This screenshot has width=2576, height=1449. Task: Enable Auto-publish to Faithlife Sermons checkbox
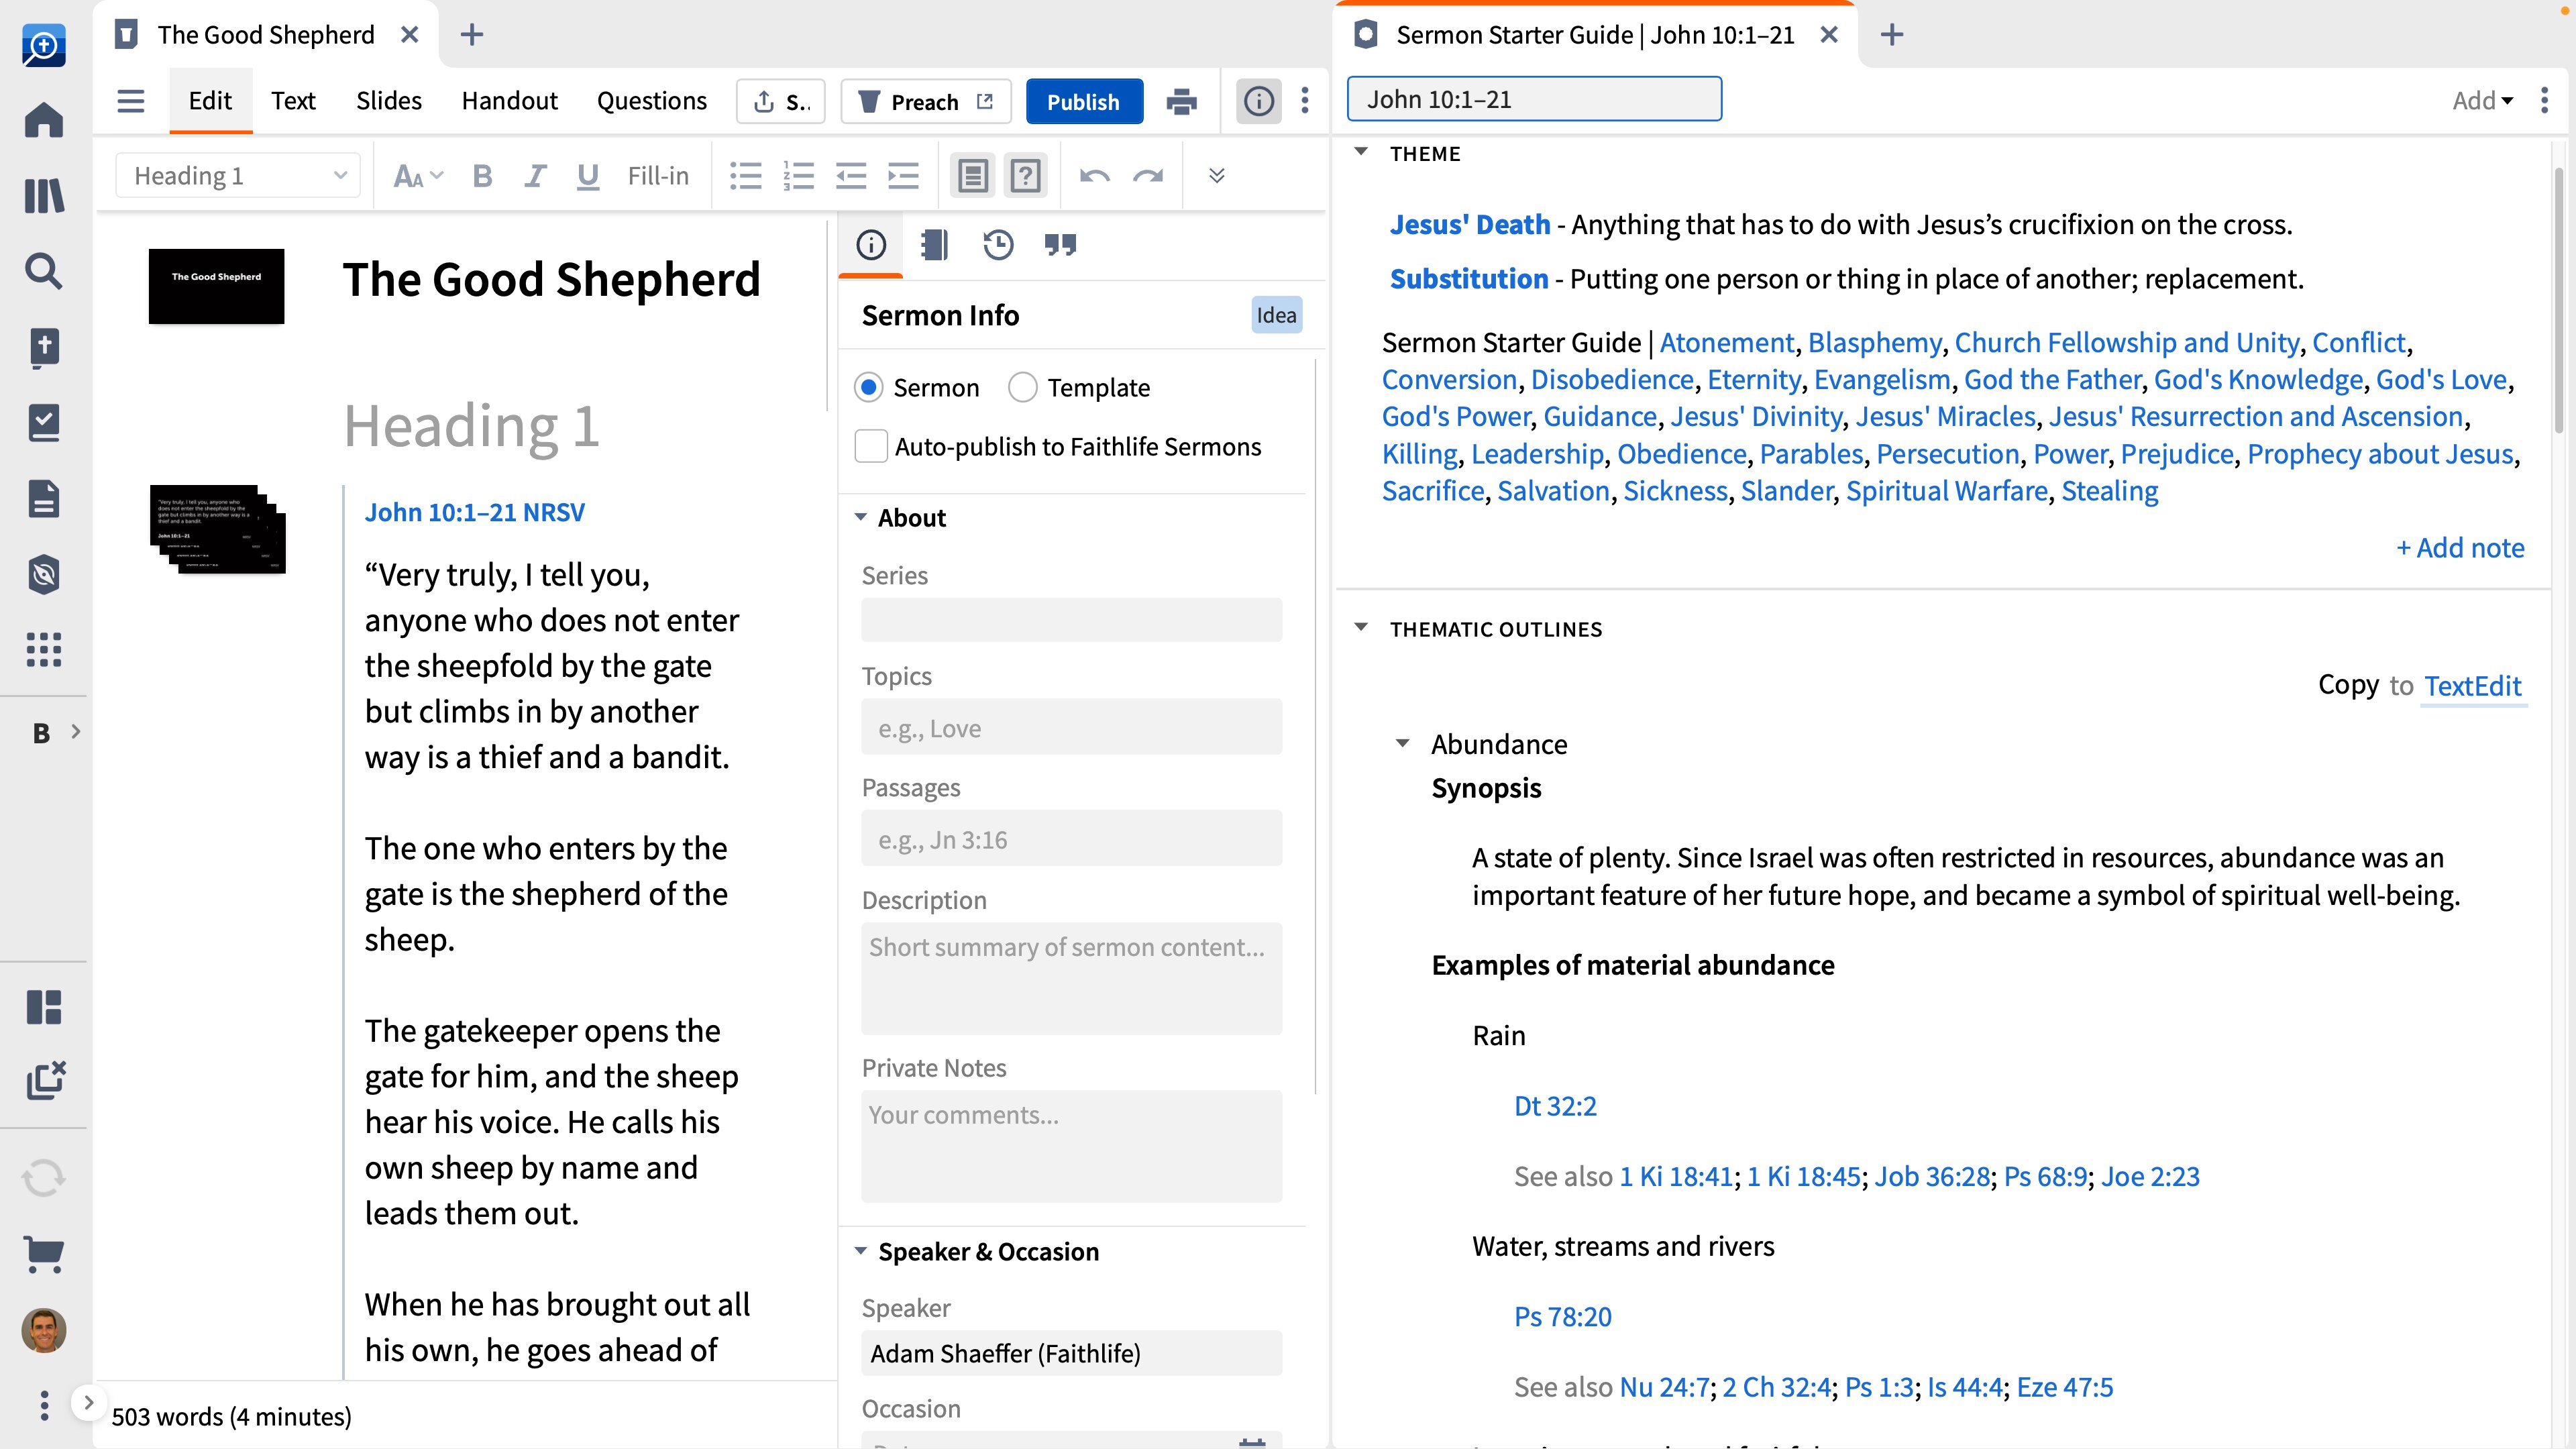click(x=871, y=446)
